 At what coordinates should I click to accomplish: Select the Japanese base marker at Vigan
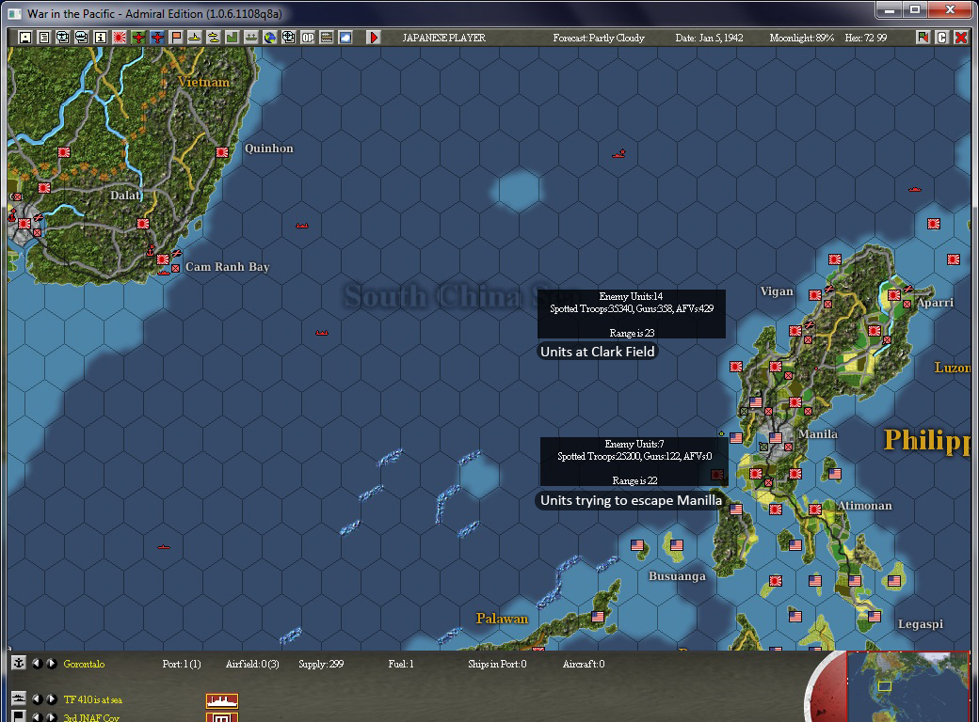(815, 295)
